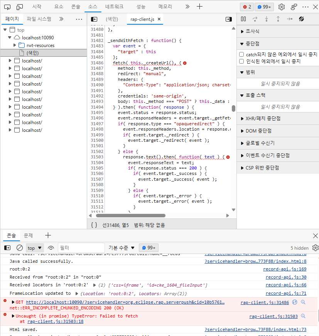Screen dimensions: 319x336
Task: Add a new tool tab with plus
Action: coord(199,7)
